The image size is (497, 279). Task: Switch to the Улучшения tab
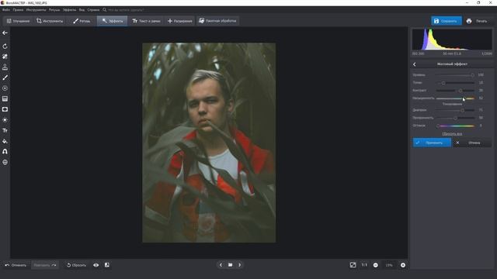pyautogui.click(x=18, y=21)
